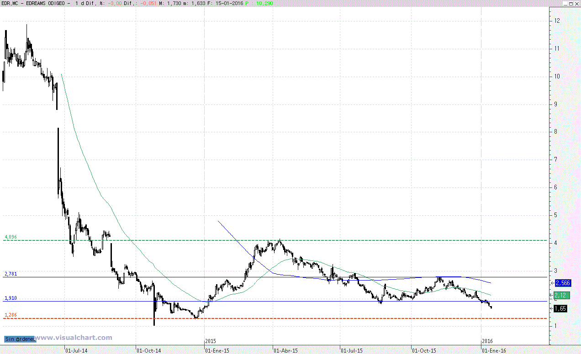Select the 2,781 level label
581x354 pixels.
tap(11, 274)
